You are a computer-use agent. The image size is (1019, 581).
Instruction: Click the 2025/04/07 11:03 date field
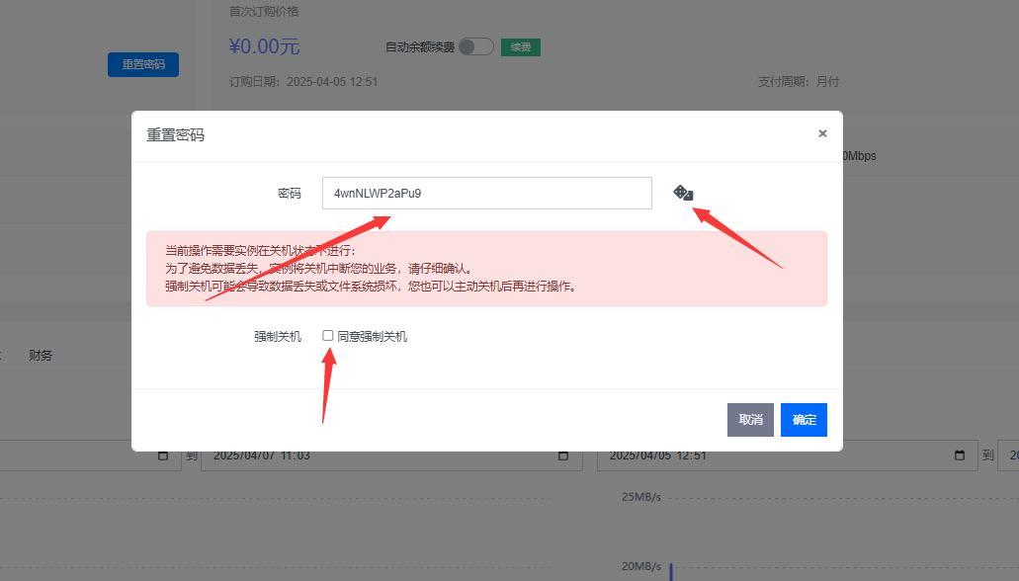click(x=391, y=456)
